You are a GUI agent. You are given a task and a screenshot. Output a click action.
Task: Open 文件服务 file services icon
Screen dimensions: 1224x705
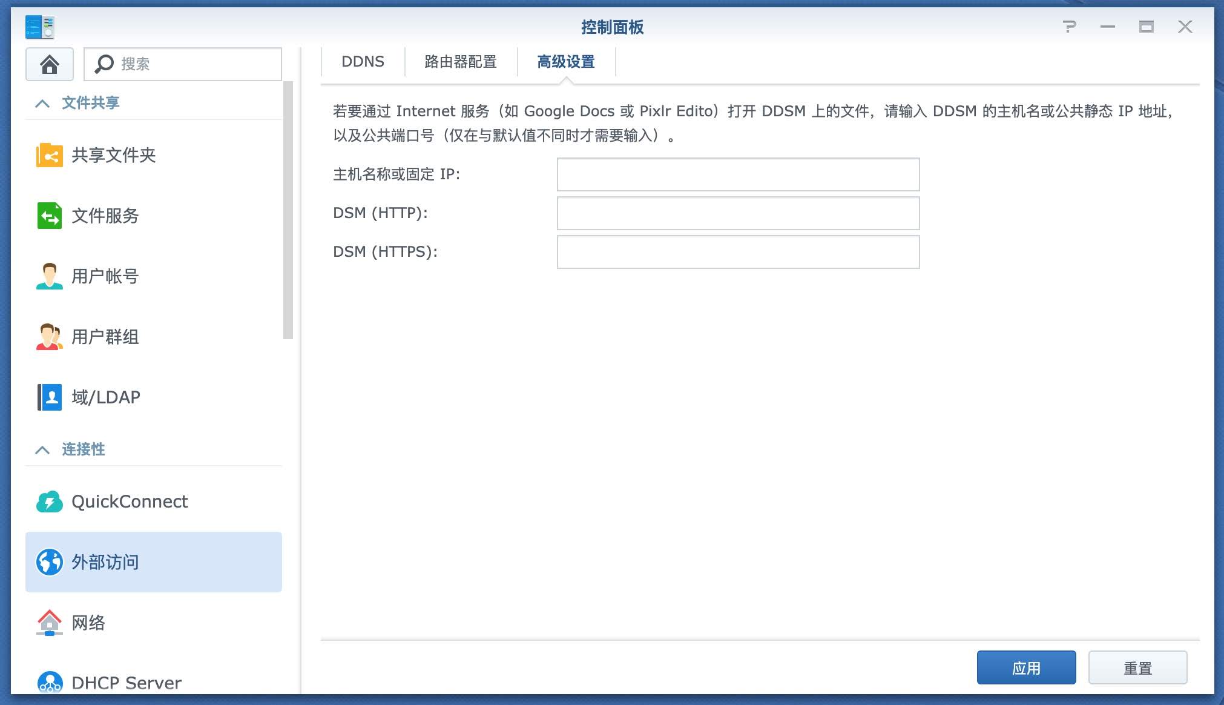[49, 216]
